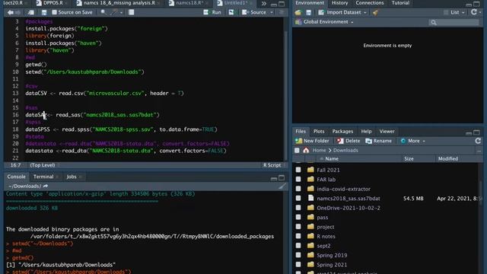Image resolution: width=487 pixels, height=274 pixels.
Task: Open the Spring 2019 folder
Action: click(332, 255)
